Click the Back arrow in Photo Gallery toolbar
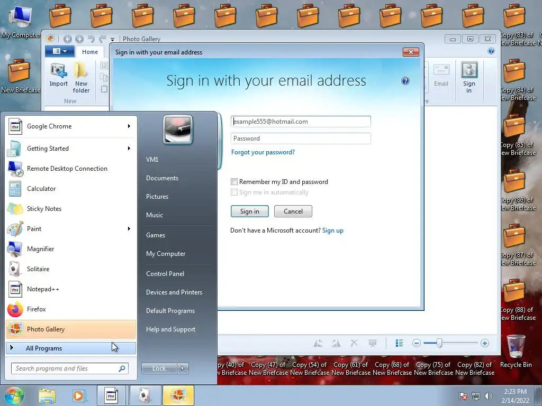This screenshot has height=406, width=542. tap(67, 39)
